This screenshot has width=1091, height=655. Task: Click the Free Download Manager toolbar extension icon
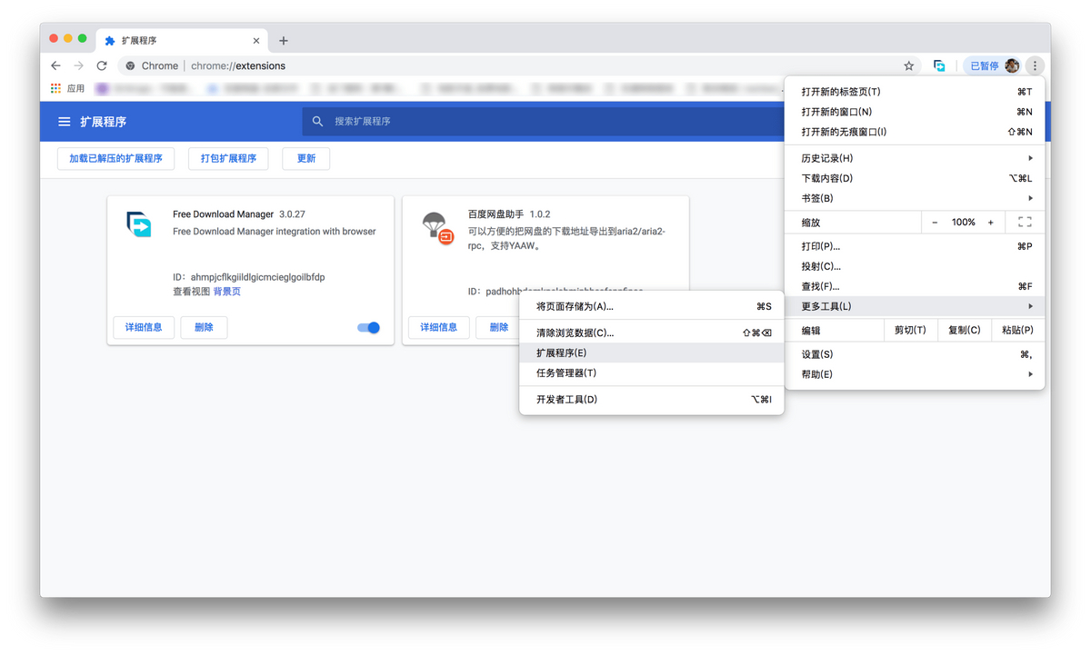(x=939, y=65)
